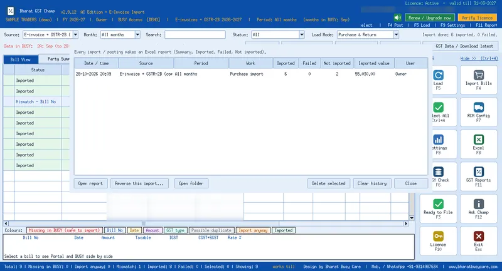This screenshot has height=271, width=502.
Task: Switch to the Bill View tab
Action: [x=21, y=59]
